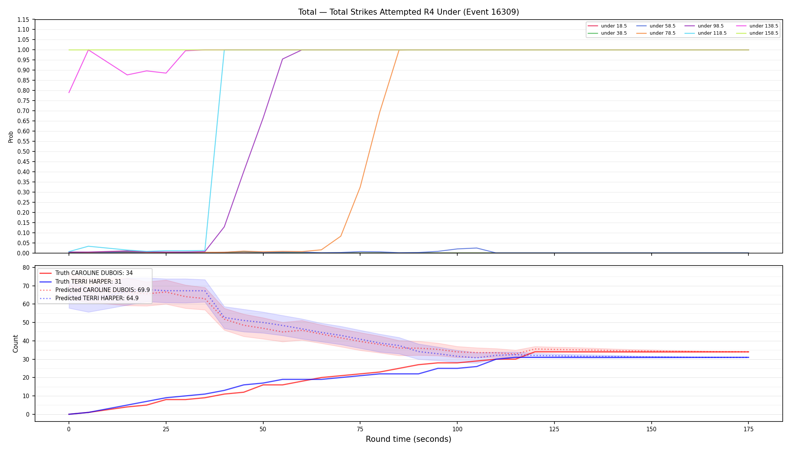Click the 100 tick on time axis

tap(457, 429)
